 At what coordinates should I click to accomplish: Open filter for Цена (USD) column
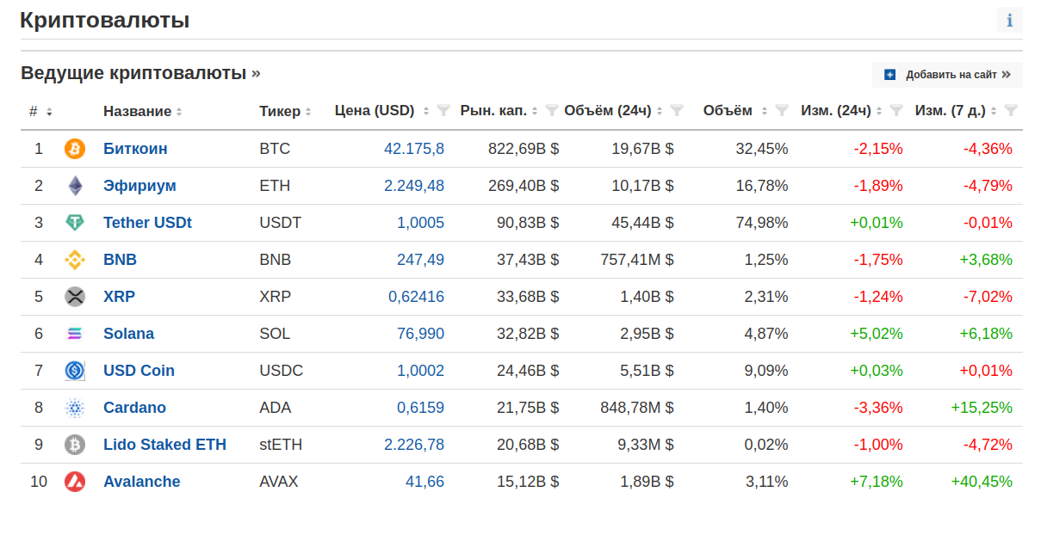click(x=443, y=110)
